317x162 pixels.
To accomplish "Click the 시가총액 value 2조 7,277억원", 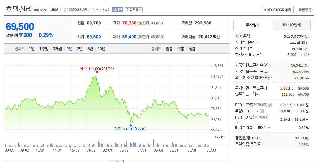I will pyautogui.click(x=296, y=37).
